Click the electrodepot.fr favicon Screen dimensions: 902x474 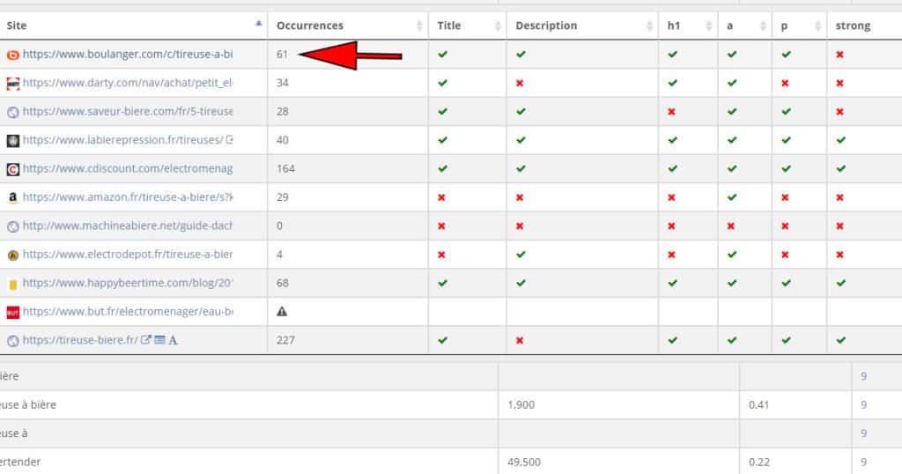(x=12, y=255)
